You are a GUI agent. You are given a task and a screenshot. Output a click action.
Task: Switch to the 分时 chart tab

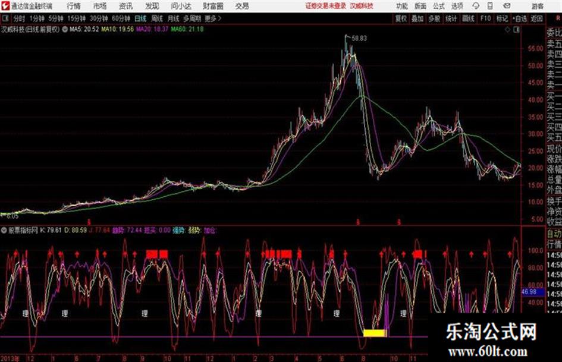pos(19,18)
